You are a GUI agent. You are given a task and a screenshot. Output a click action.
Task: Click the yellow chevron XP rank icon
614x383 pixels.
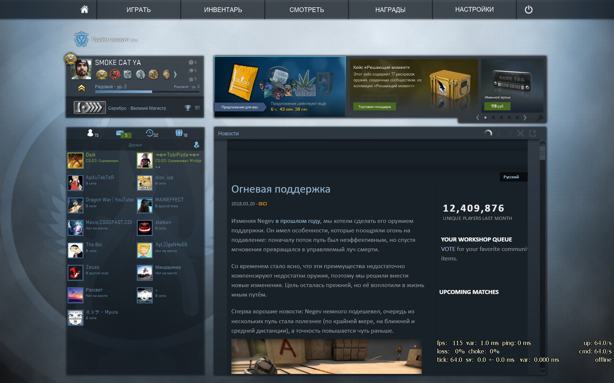pyautogui.click(x=82, y=88)
